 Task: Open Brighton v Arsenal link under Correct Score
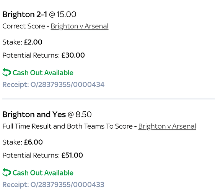click(80, 26)
